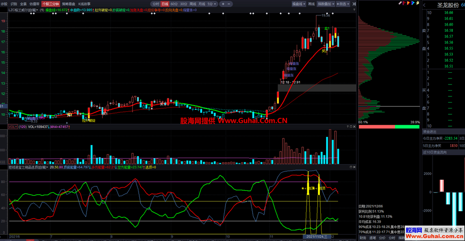Image resolution: width=465 pixels, height=241 pixels.
Task: Close the 逃顶 indicator sub-panel
Action: (x=354, y=167)
